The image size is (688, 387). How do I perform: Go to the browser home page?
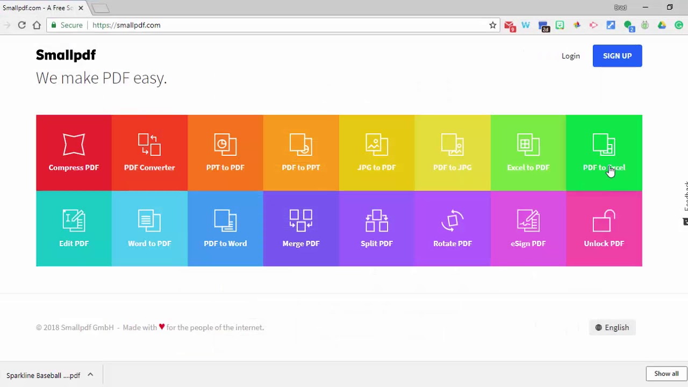coord(37,25)
